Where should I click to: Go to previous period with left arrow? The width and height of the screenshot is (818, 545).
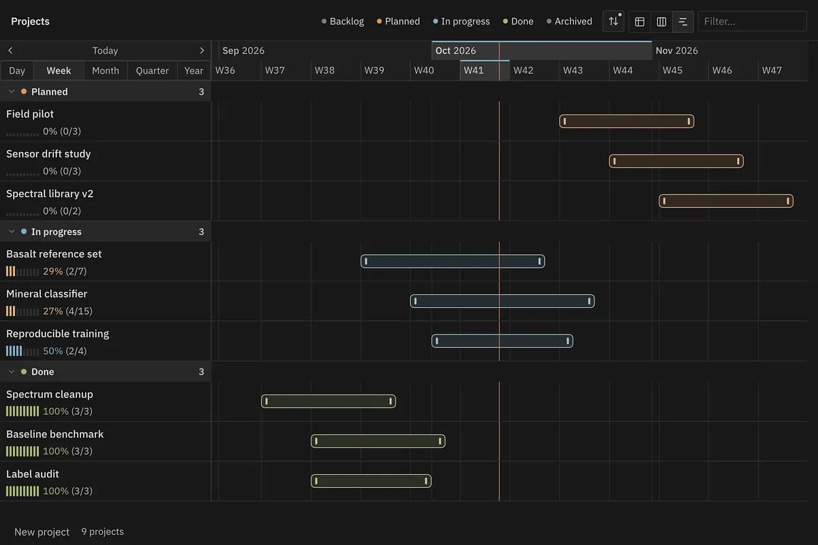pyautogui.click(x=10, y=50)
